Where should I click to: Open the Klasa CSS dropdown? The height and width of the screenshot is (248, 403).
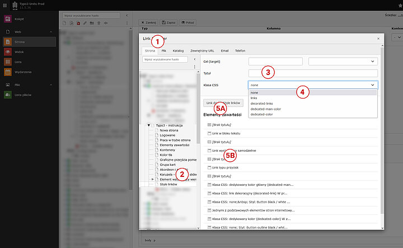pos(313,85)
